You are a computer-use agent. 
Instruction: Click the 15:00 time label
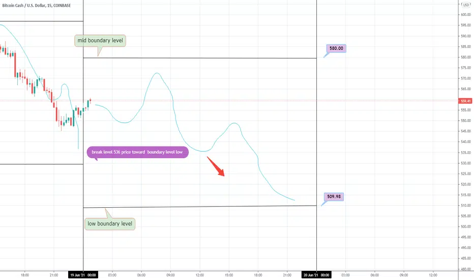pos(229,275)
